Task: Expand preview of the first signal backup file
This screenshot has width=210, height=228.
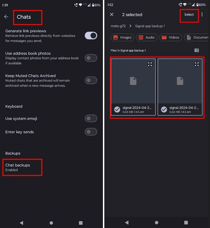Action: (x=150, y=64)
